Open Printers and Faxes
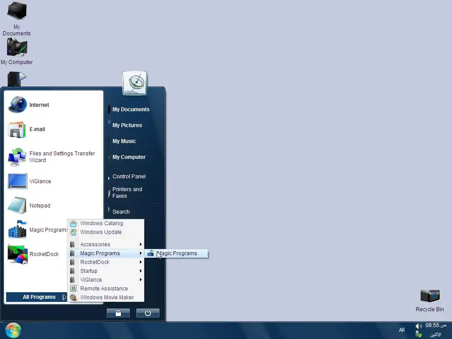 click(127, 192)
